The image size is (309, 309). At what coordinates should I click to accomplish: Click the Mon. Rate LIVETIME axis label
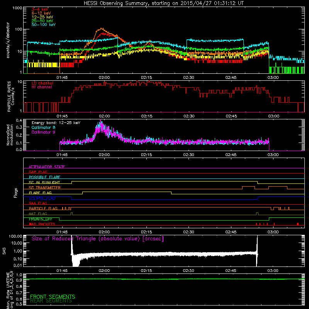pos(10,290)
